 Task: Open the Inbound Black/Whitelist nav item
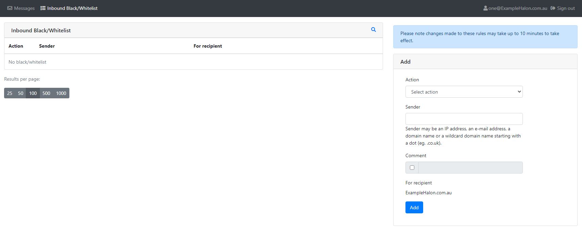click(x=72, y=8)
